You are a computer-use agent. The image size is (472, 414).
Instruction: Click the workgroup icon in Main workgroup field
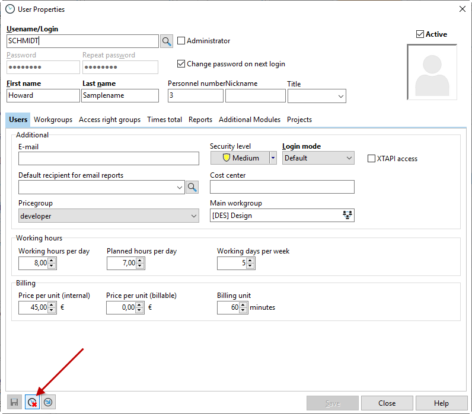pos(347,216)
